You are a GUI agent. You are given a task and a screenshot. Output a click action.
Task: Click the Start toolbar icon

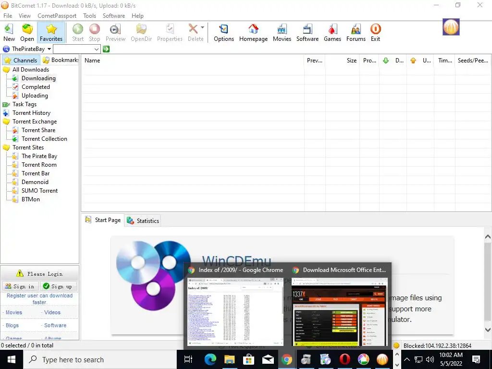coord(78,32)
